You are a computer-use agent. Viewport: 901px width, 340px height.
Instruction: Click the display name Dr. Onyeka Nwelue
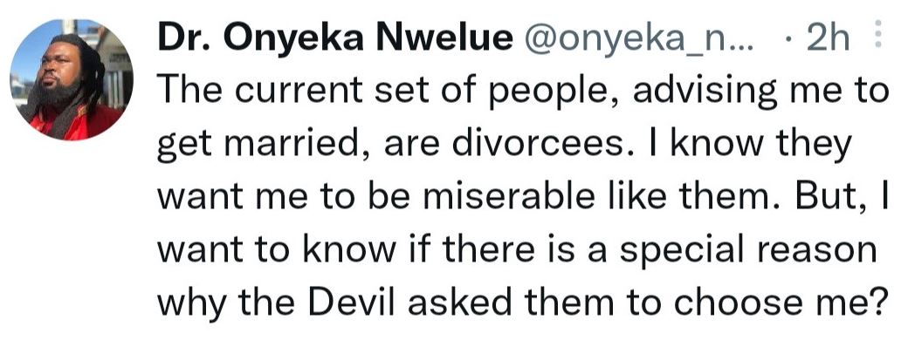(x=335, y=38)
